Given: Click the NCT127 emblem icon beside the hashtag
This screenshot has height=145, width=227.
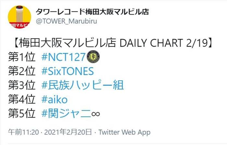Looking at the screenshot, I should [x=93, y=57].
